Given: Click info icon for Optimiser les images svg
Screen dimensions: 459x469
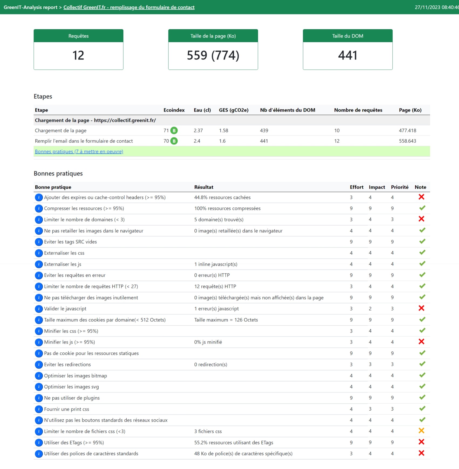Looking at the screenshot, I should coord(39,387).
